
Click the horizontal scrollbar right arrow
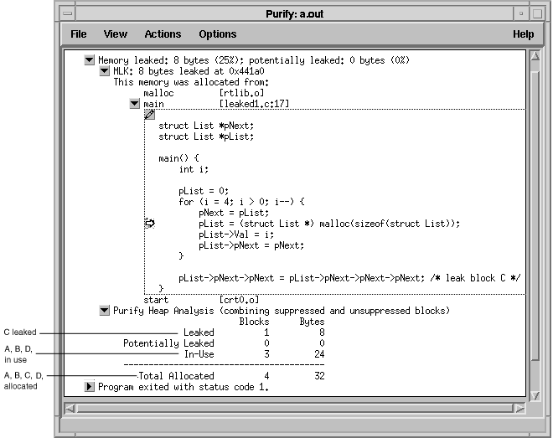(519, 409)
